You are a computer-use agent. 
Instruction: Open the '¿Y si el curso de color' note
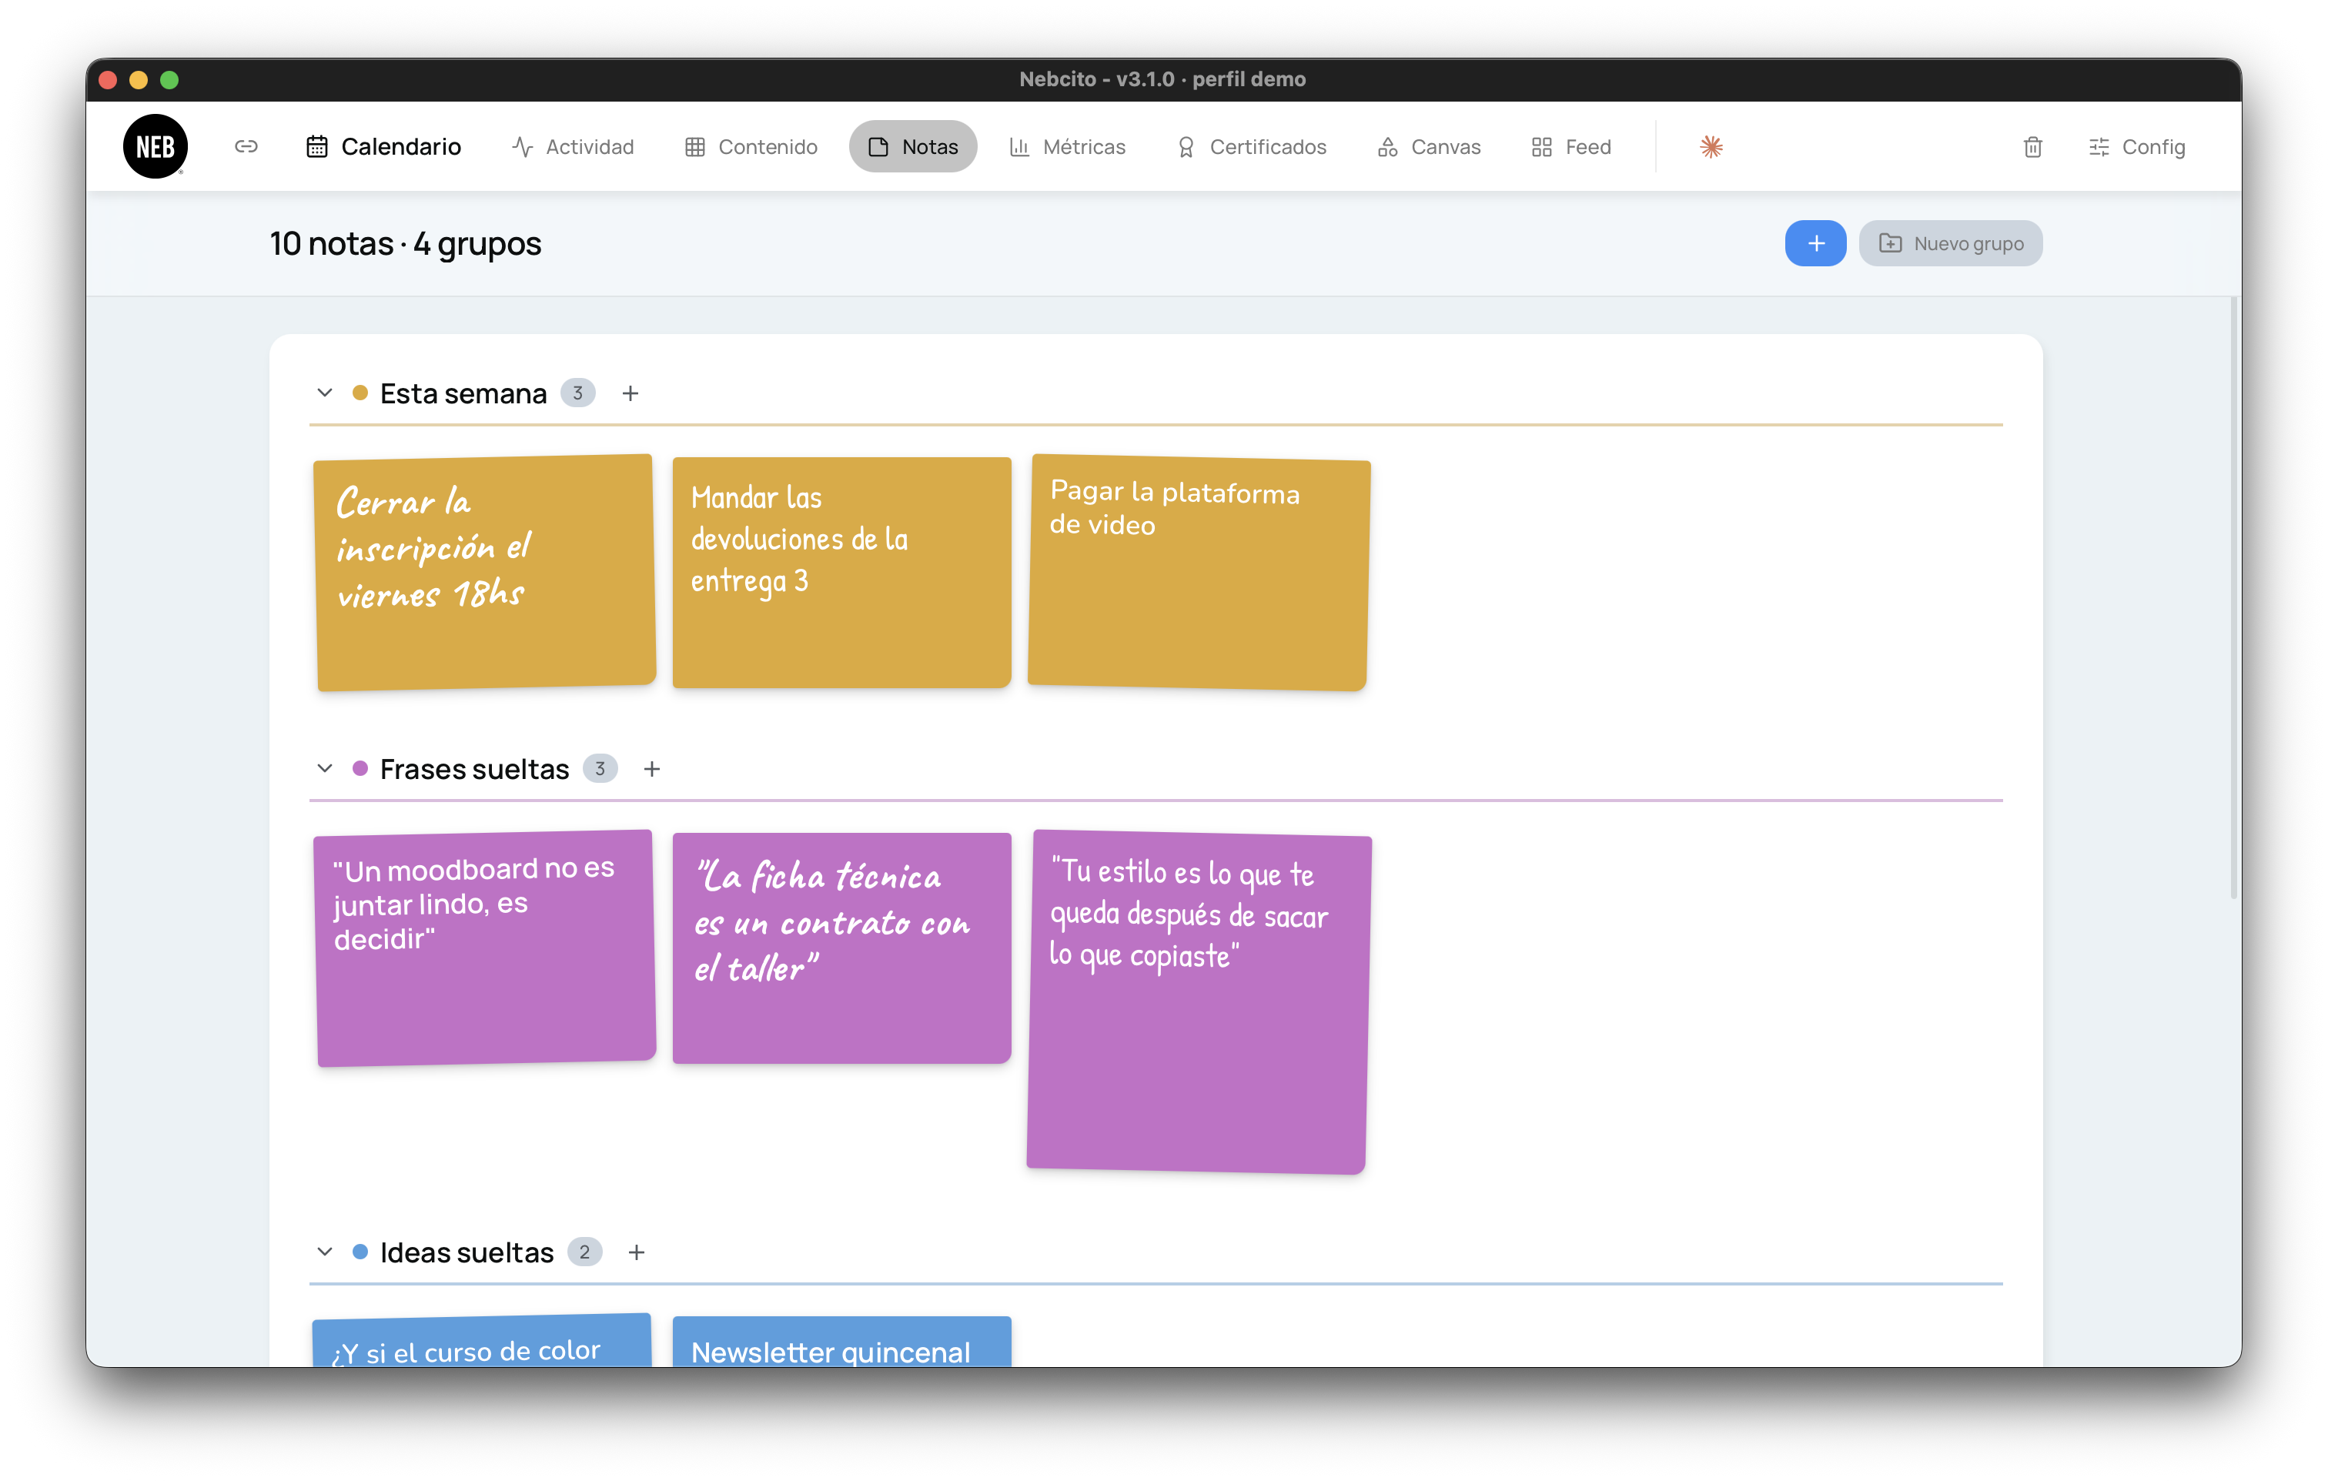tap(481, 1341)
